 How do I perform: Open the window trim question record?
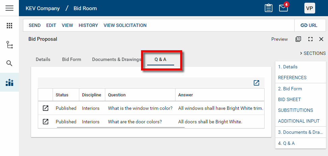point(45,108)
